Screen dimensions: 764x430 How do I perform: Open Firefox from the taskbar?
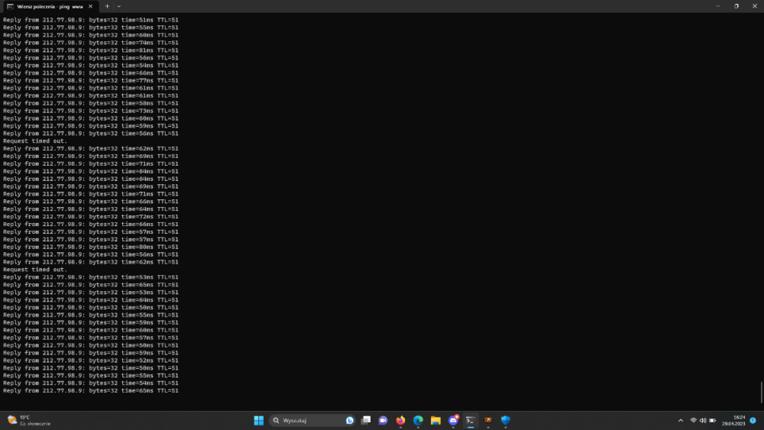click(x=401, y=420)
